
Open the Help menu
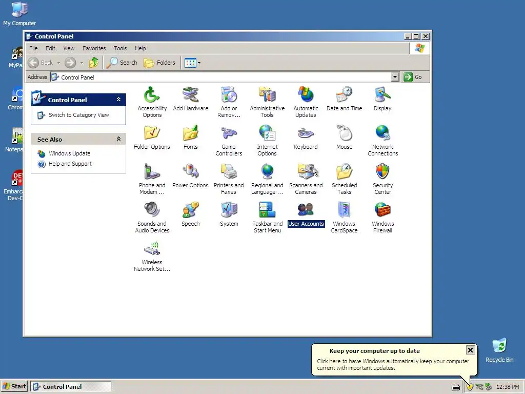(x=140, y=48)
